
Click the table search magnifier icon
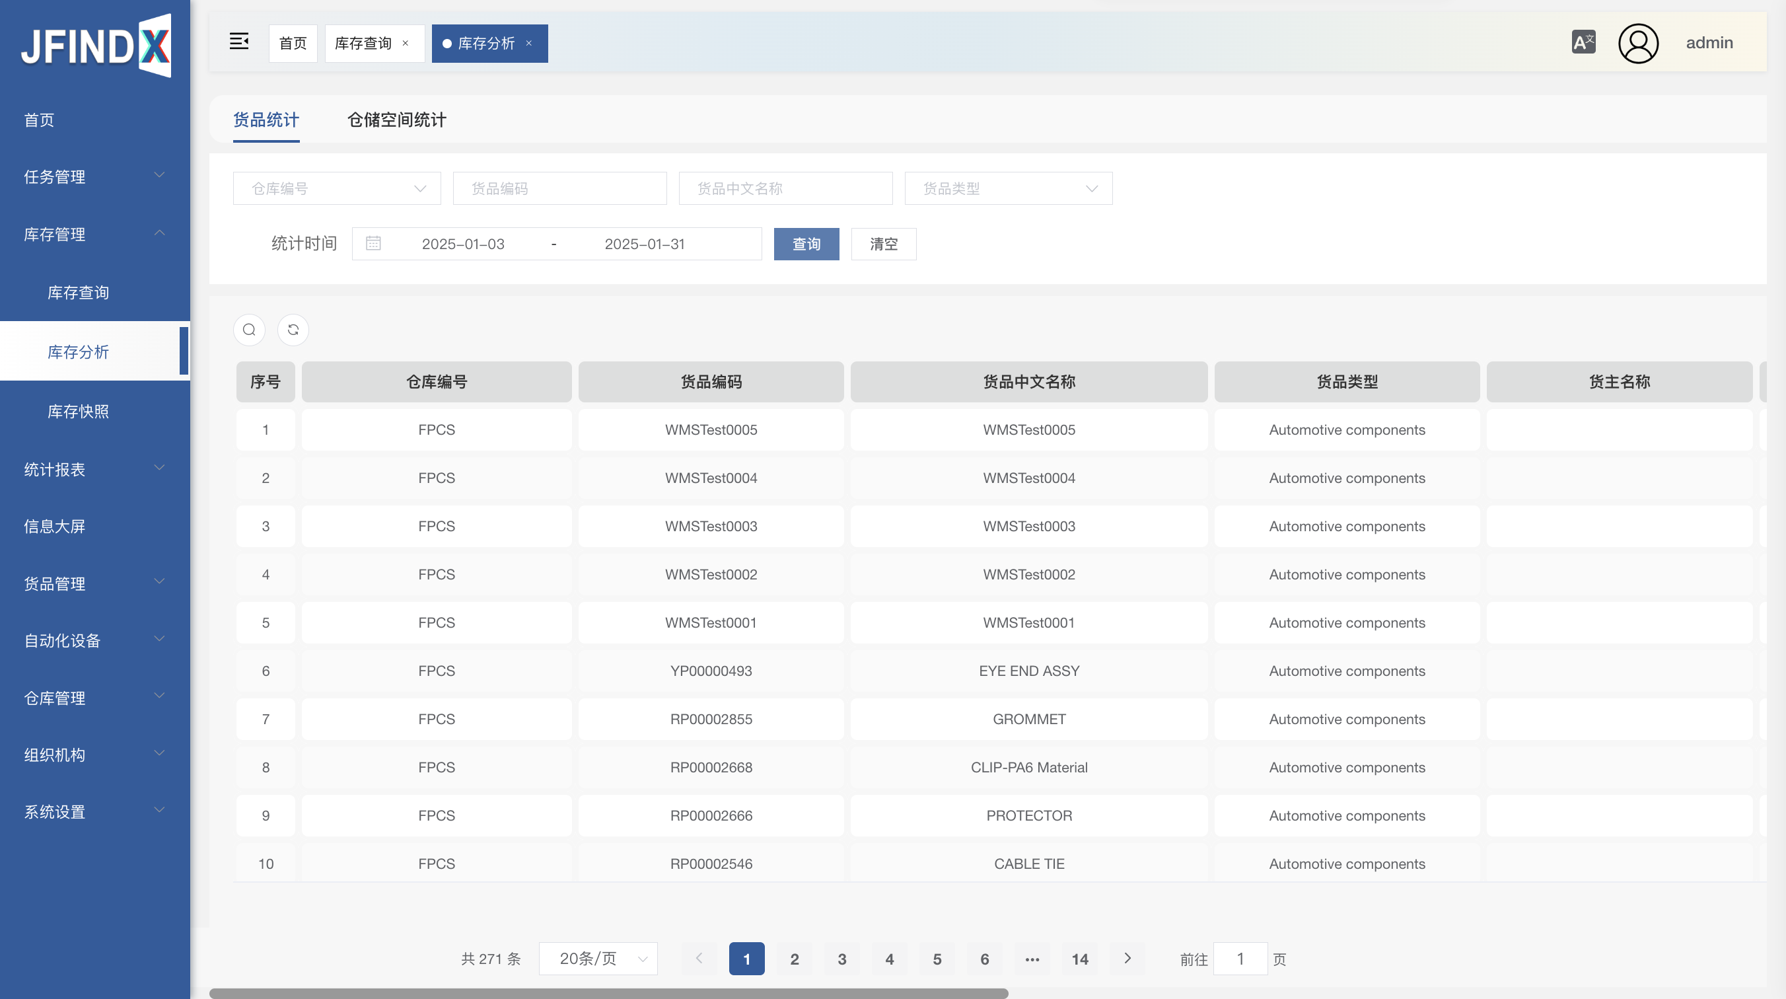tap(250, 330)
